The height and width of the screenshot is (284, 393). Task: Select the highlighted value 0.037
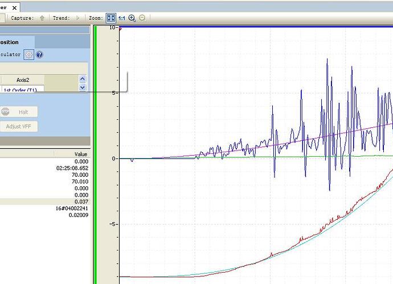[81, 202]
